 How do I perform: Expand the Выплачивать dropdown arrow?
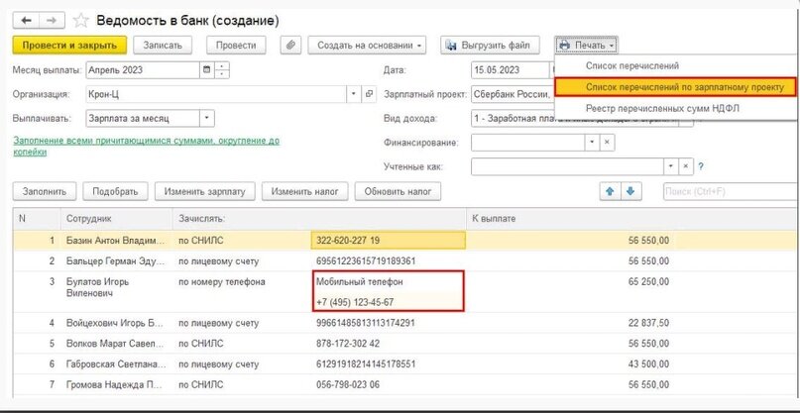[206, 118]
